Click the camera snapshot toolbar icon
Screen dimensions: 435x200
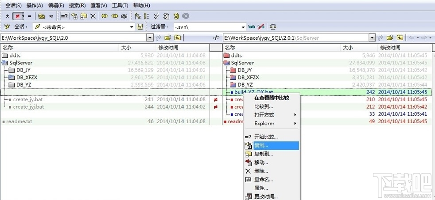pos(124,16)
